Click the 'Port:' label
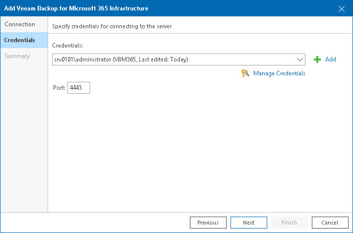This screenshot has width=353, height=233. (x=59, y=88)
